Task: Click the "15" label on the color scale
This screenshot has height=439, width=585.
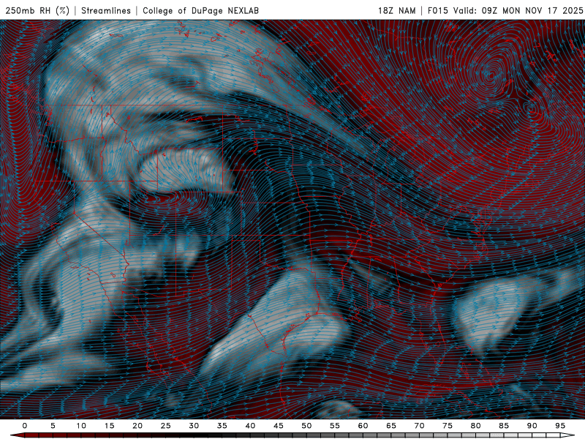Action: (x=109, y=426)
